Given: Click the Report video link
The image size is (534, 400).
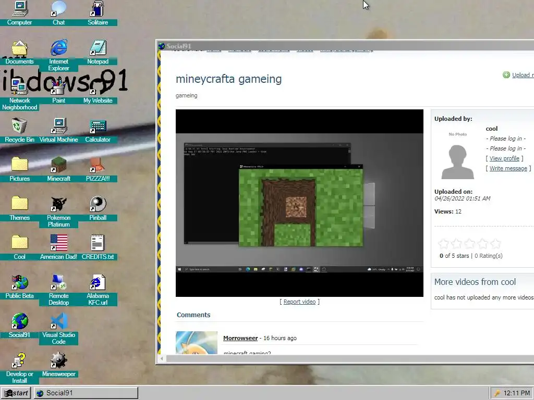Looking at the screenshot, I should [x=300, y=302].
